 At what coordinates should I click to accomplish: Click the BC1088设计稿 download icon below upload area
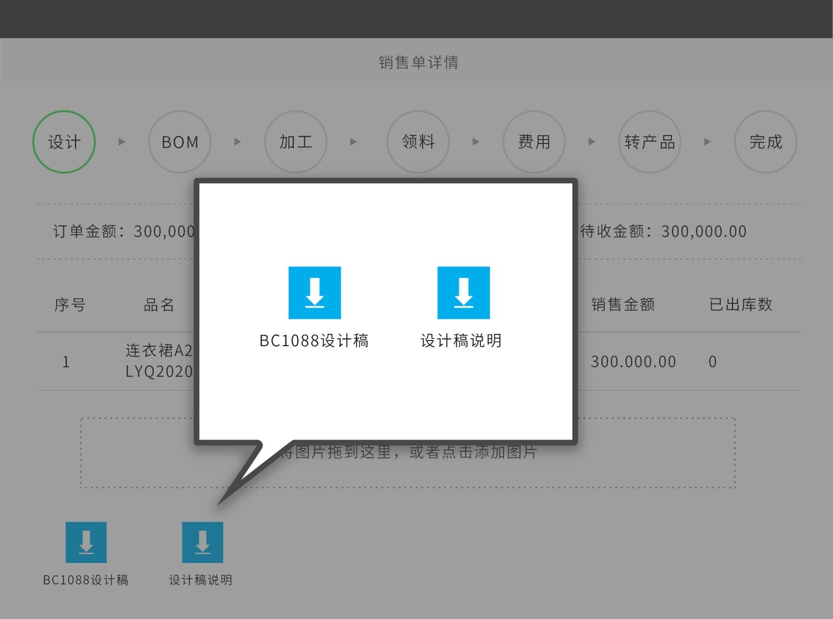coord(86,542)
